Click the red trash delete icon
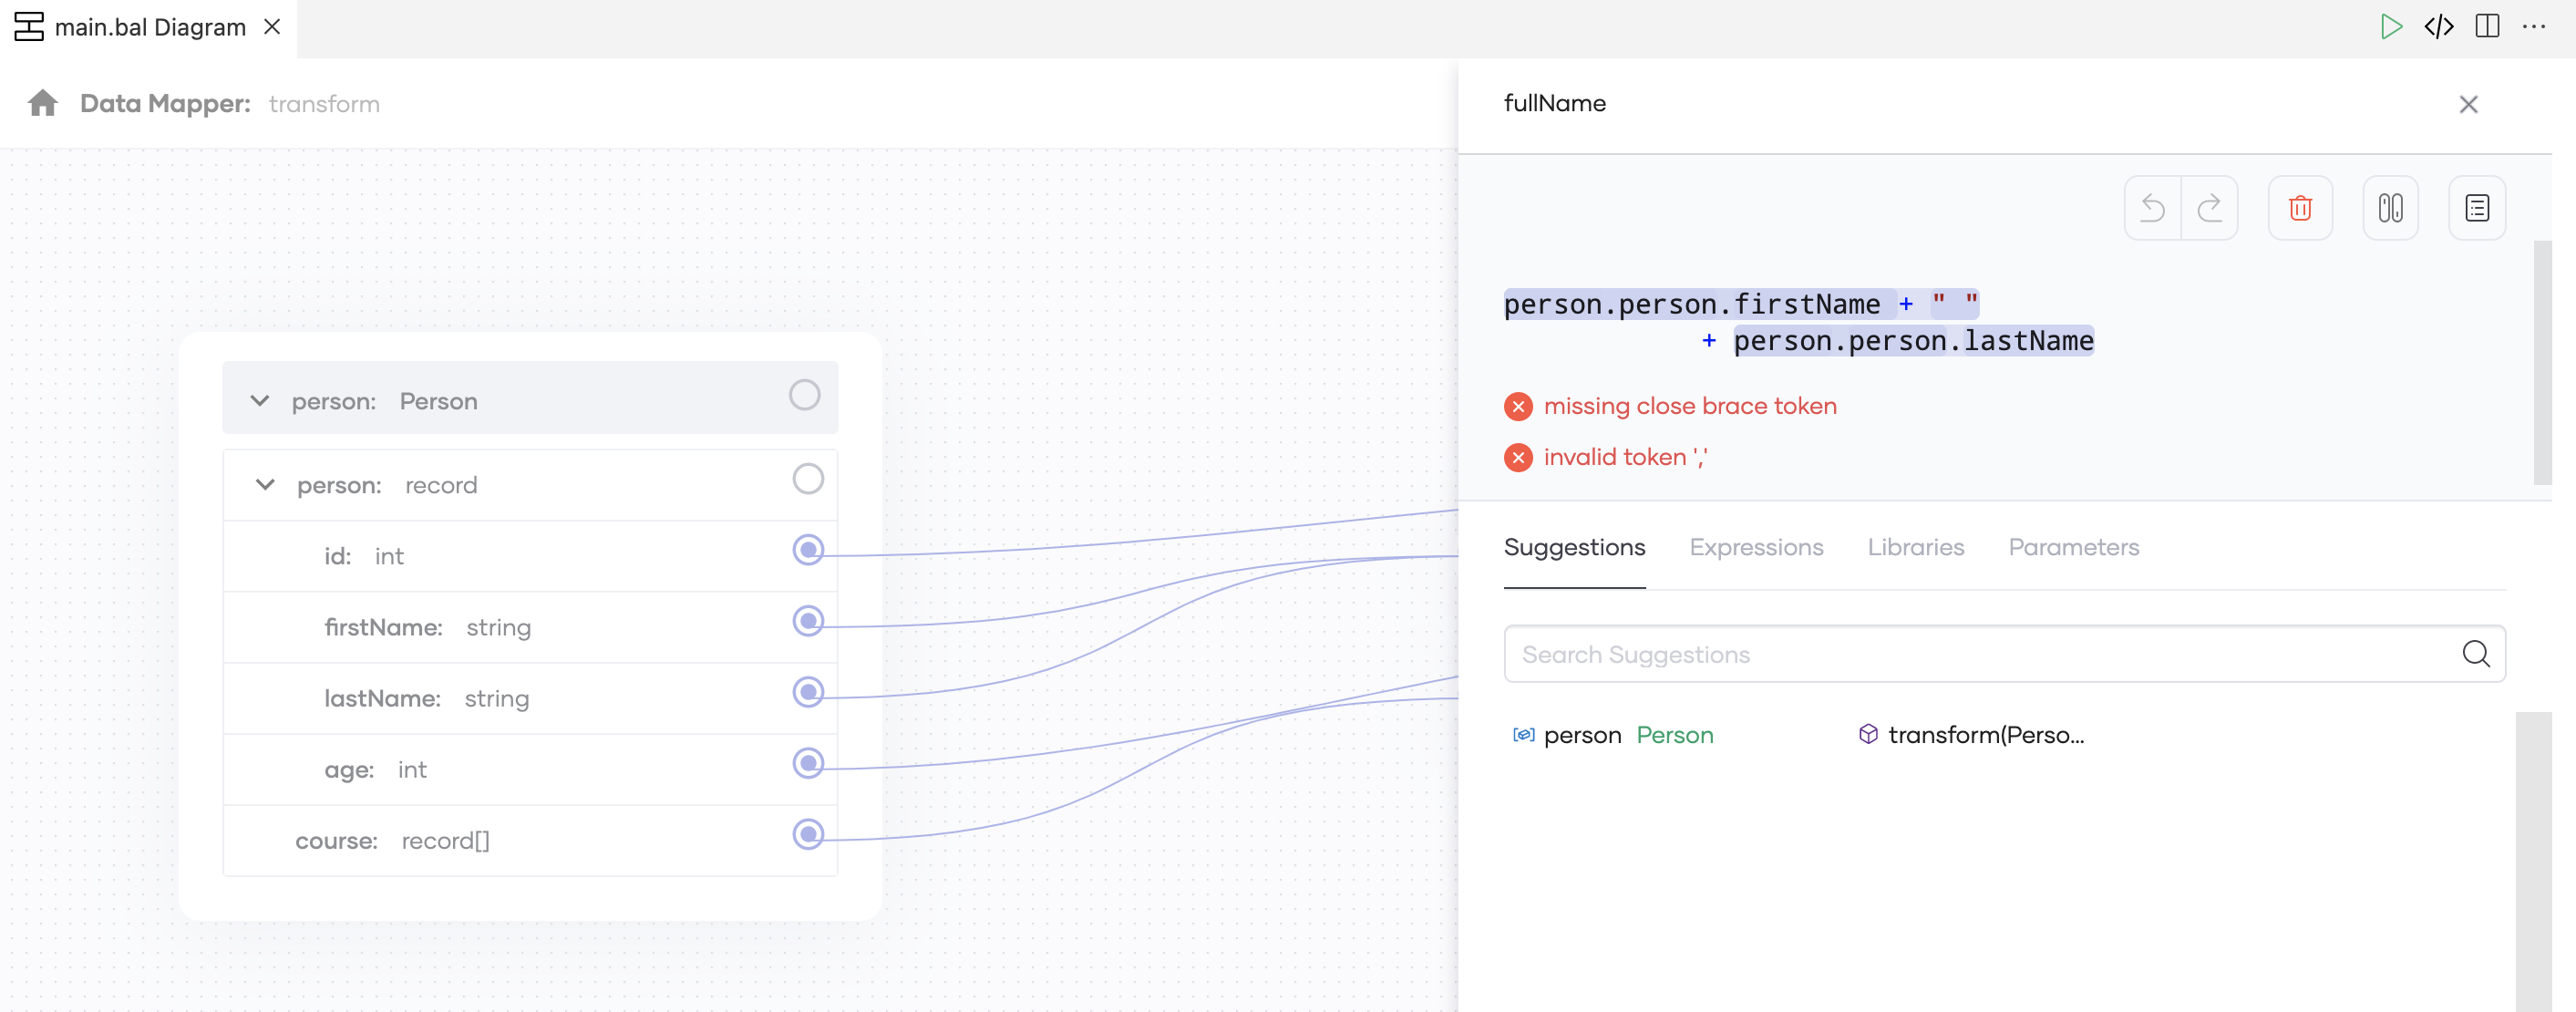Image resolution: width=2576 pixels, height=1012 pixels. tap(2300, 208)
